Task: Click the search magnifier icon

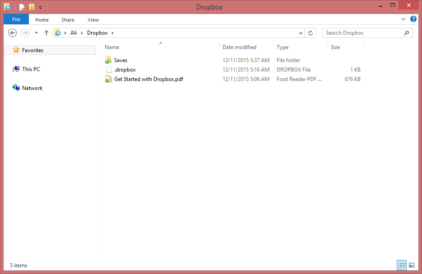Action: pyautogui.click(x=406, y=33)
